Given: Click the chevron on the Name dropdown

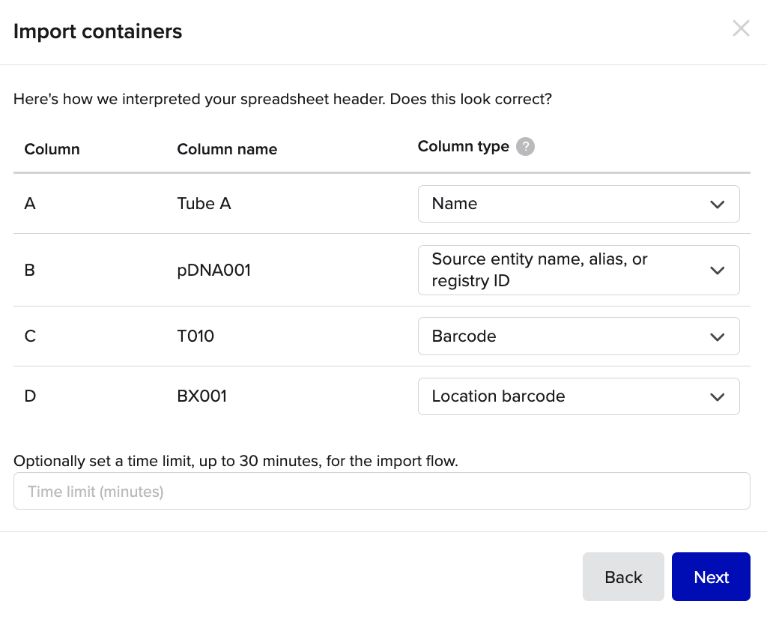Looking at the screenshot, I should point(717,204).
